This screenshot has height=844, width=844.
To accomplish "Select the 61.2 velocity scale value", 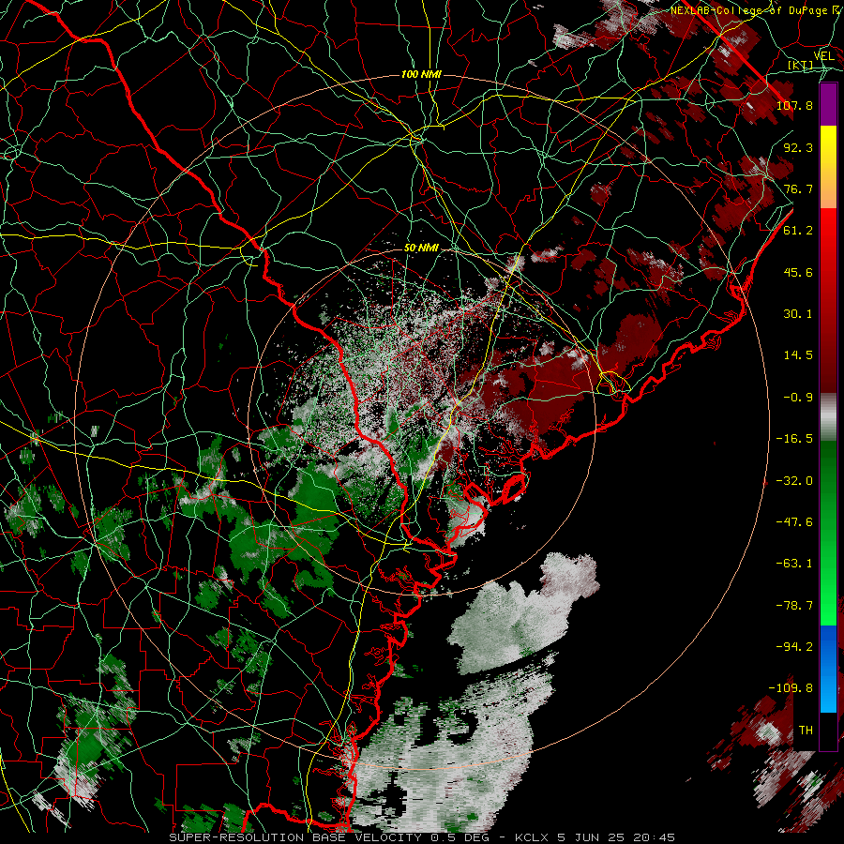I will point(798,231).
